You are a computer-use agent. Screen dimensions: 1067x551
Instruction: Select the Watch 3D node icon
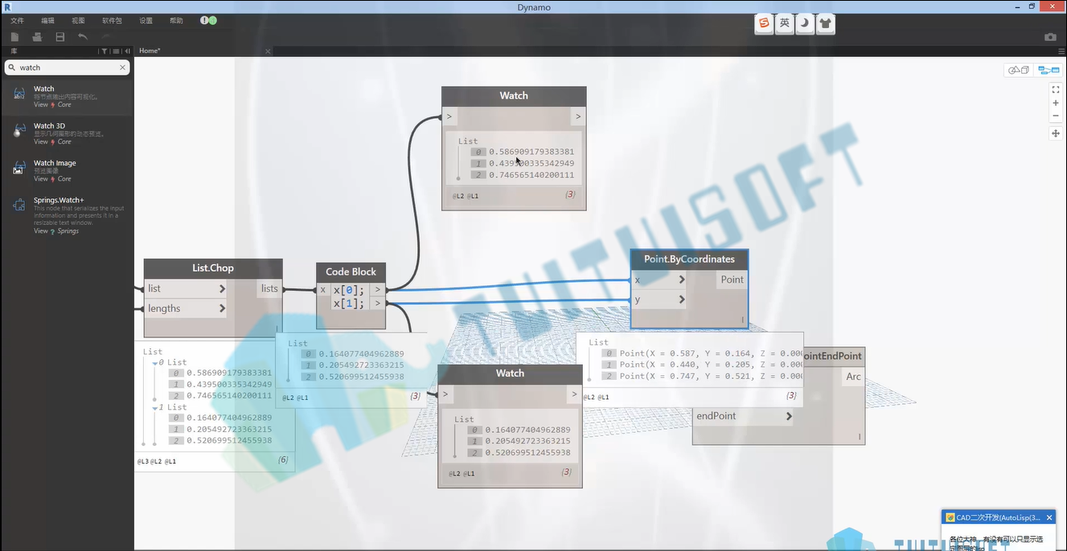(19, 131)
